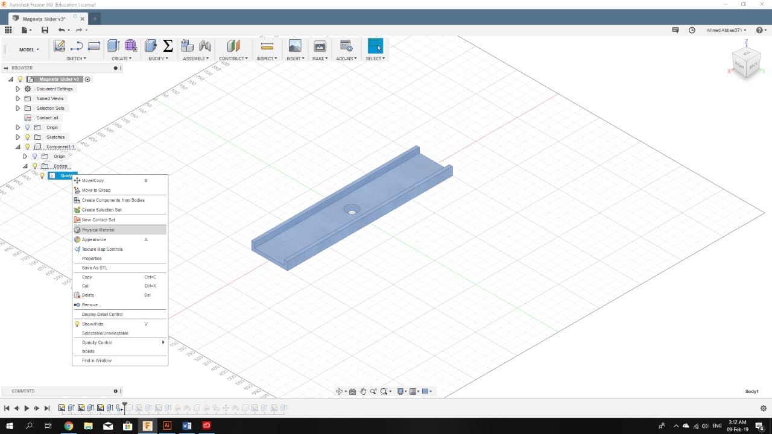Image resolution: width=772 pixels, height=434 pixels.
Task: Click the Look At camera icon
Action: 353,391
